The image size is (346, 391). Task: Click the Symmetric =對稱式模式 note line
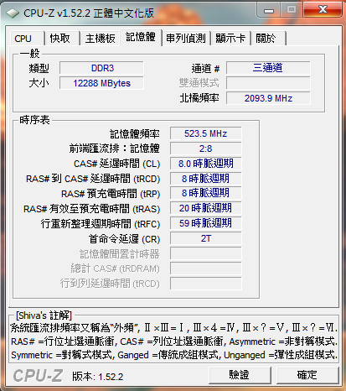tap(173, 355)
